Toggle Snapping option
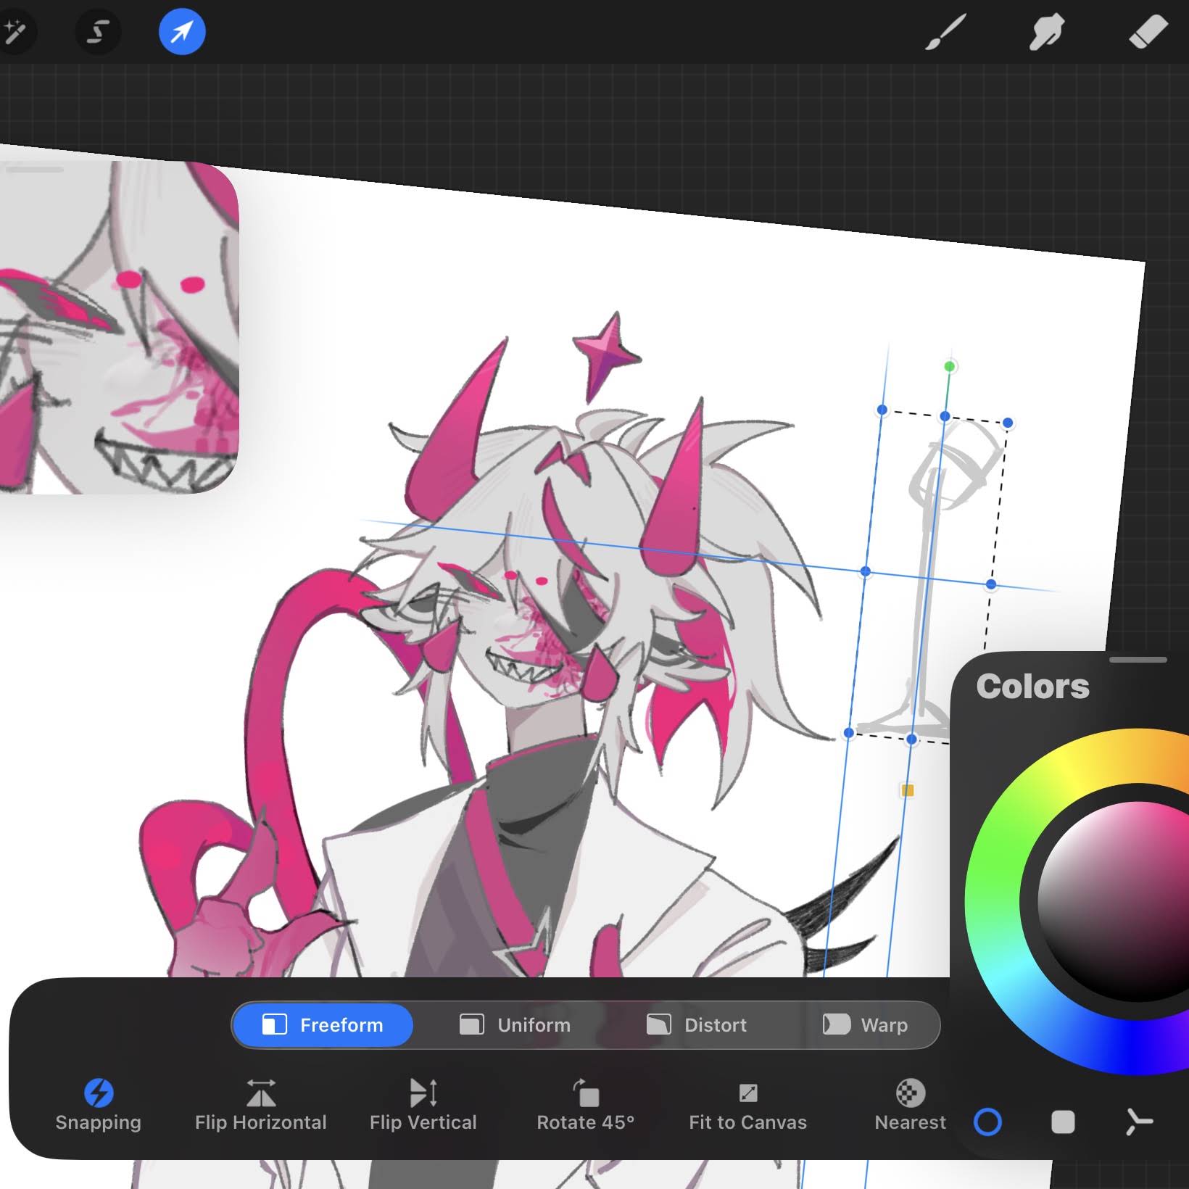This screenshot has width=1189, height=1189. click(98, 1105)
